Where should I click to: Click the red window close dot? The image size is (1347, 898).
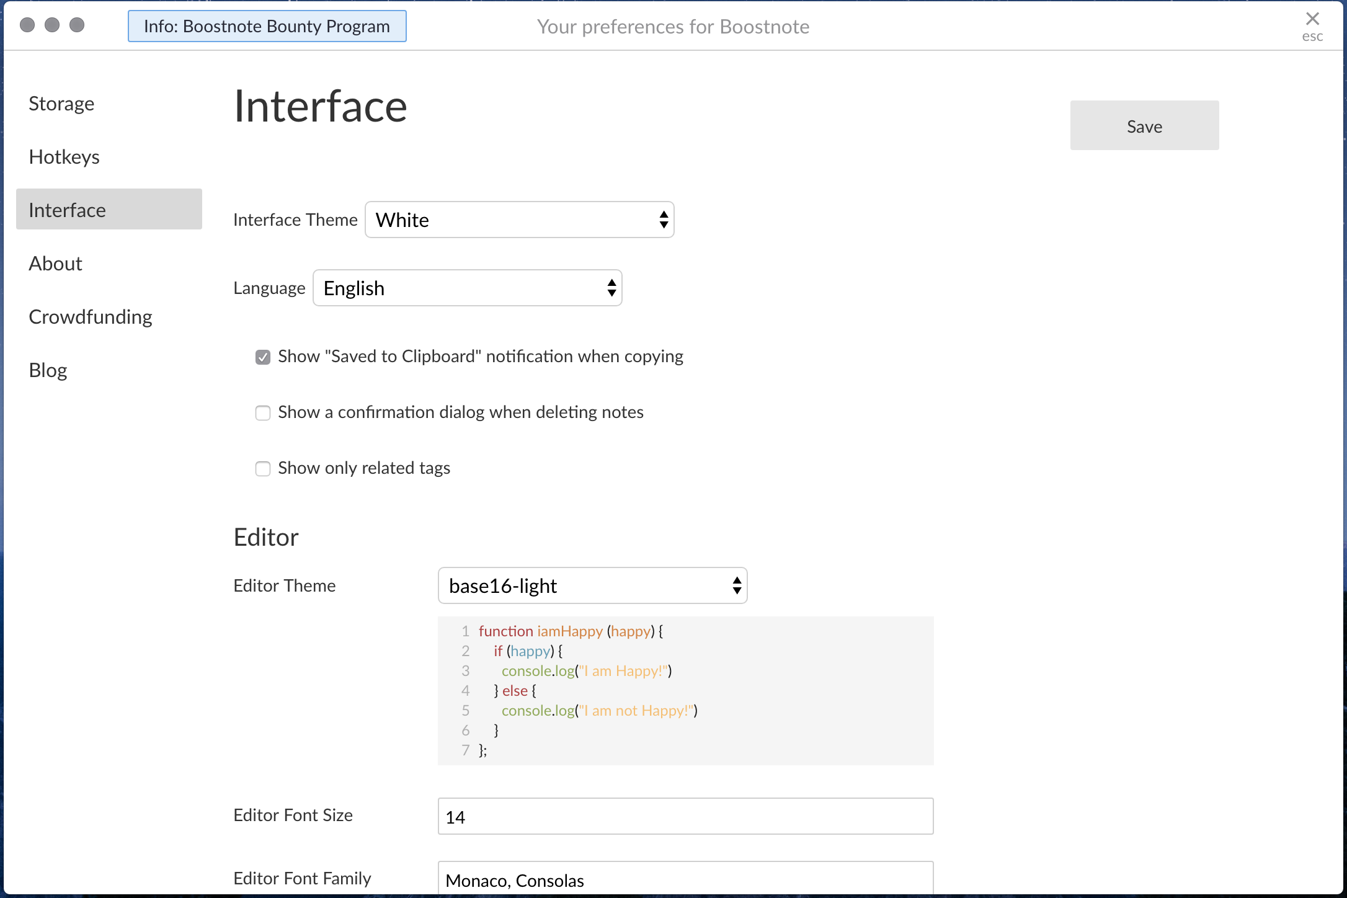27,25
